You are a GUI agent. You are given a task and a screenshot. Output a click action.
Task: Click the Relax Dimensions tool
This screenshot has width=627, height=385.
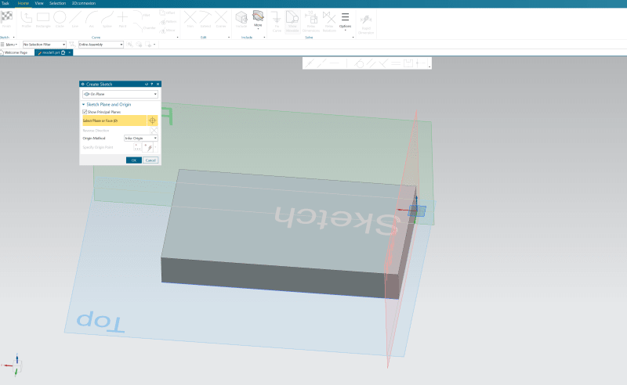click(310, 21)
